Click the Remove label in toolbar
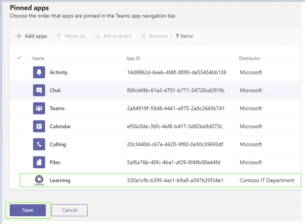 (x=159, y=36)
